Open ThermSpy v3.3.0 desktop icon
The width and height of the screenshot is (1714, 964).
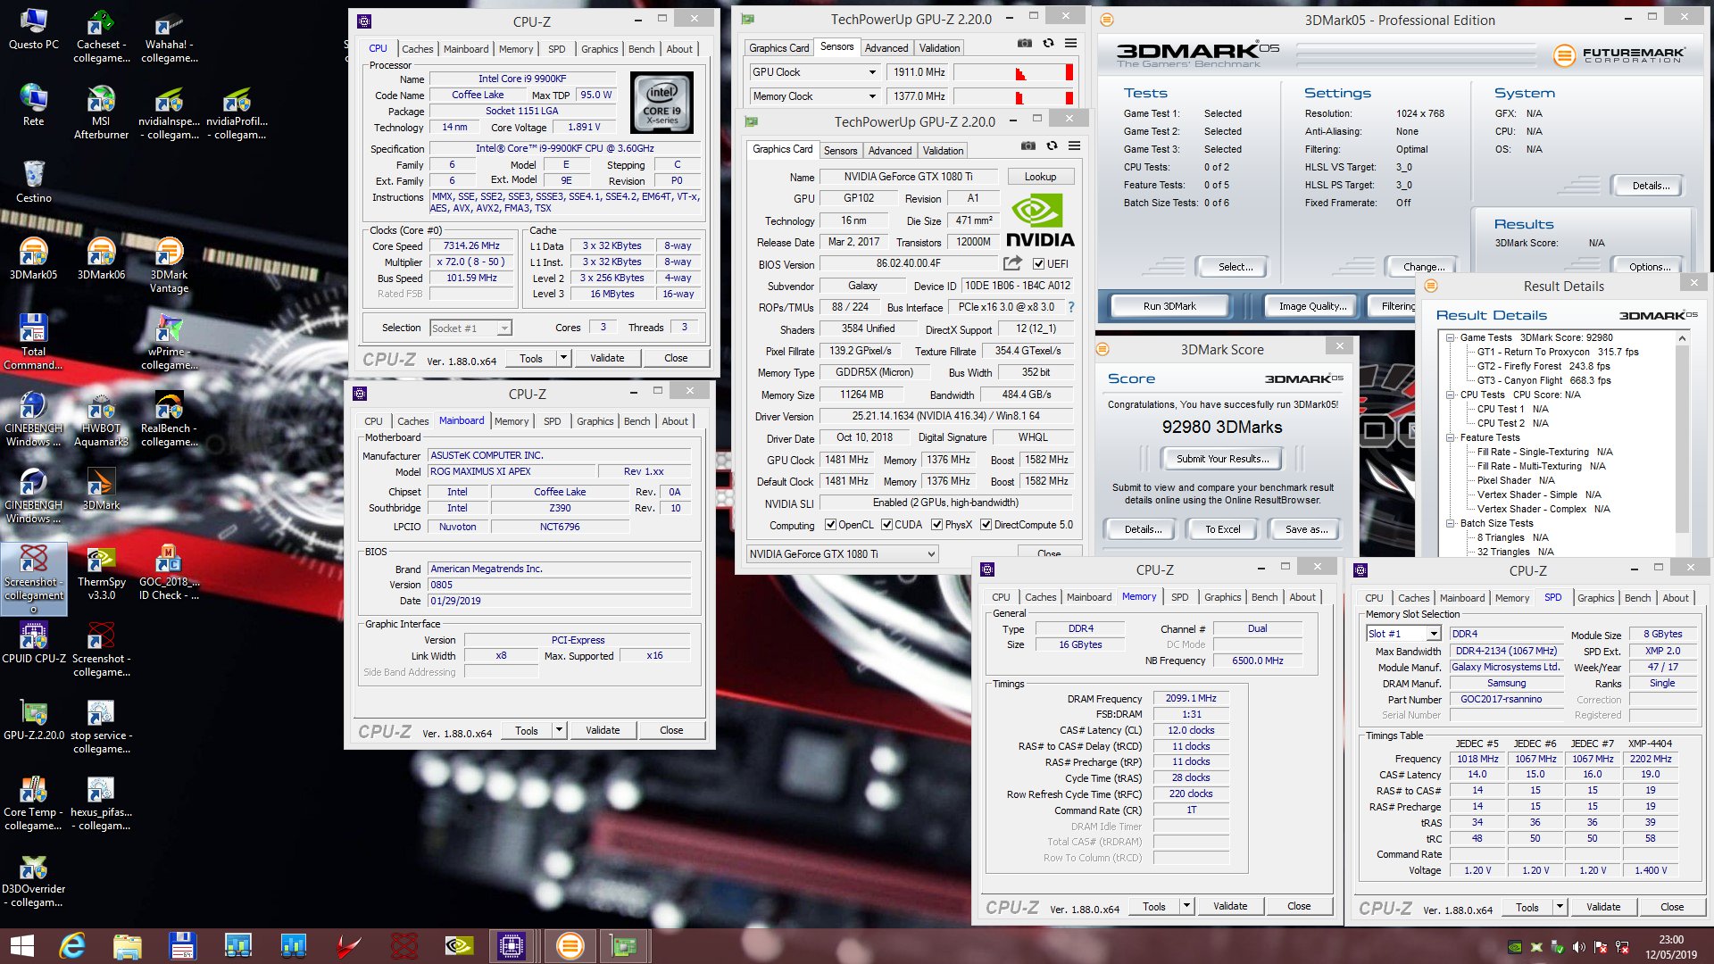click(x=101, y=573)
